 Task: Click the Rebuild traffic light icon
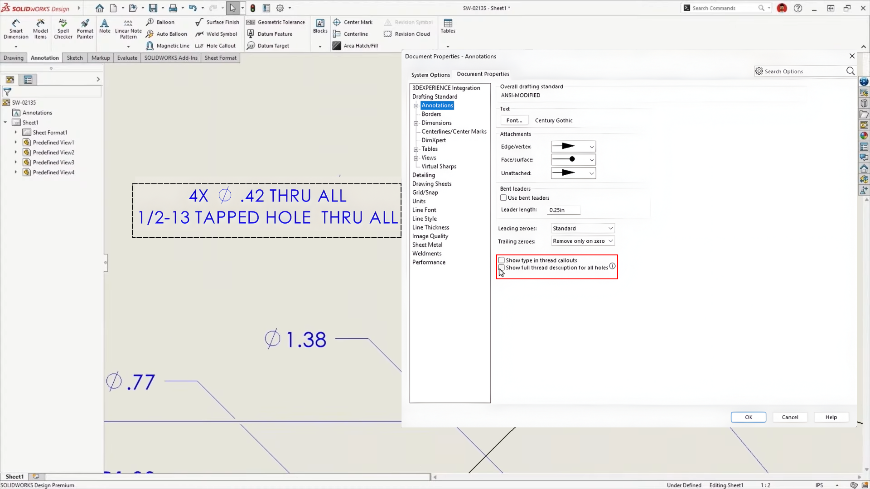(253, 8)
